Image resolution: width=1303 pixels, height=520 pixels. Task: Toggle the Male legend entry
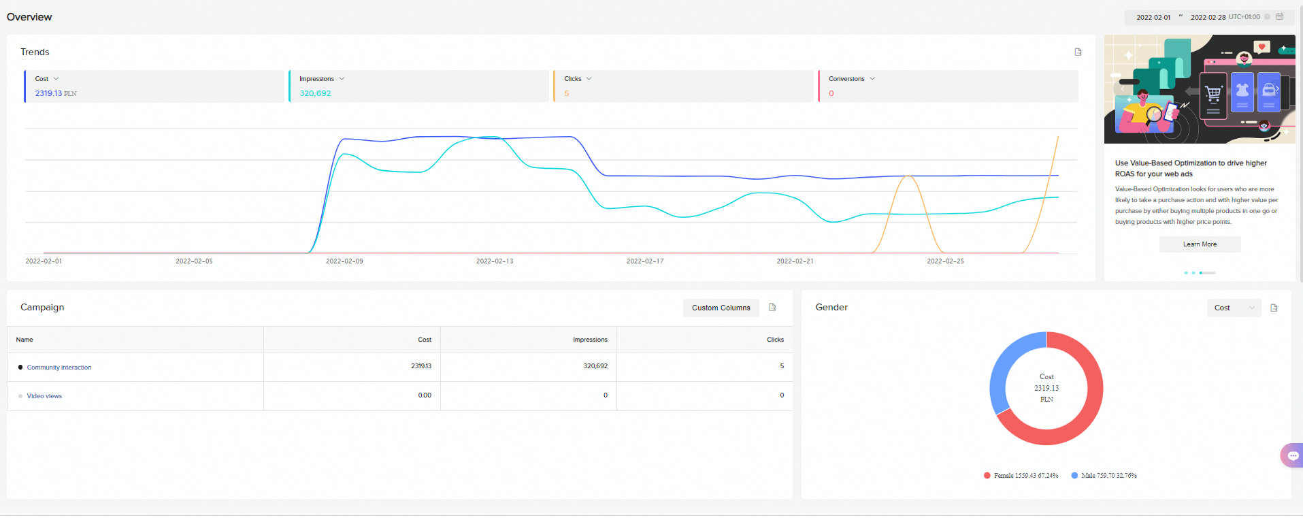pos(1104,476)
